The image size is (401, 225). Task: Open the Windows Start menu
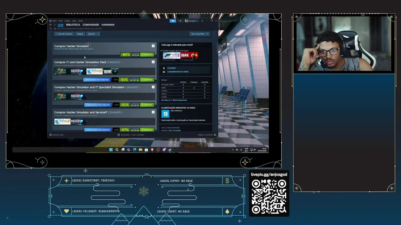tap(111, 150)
